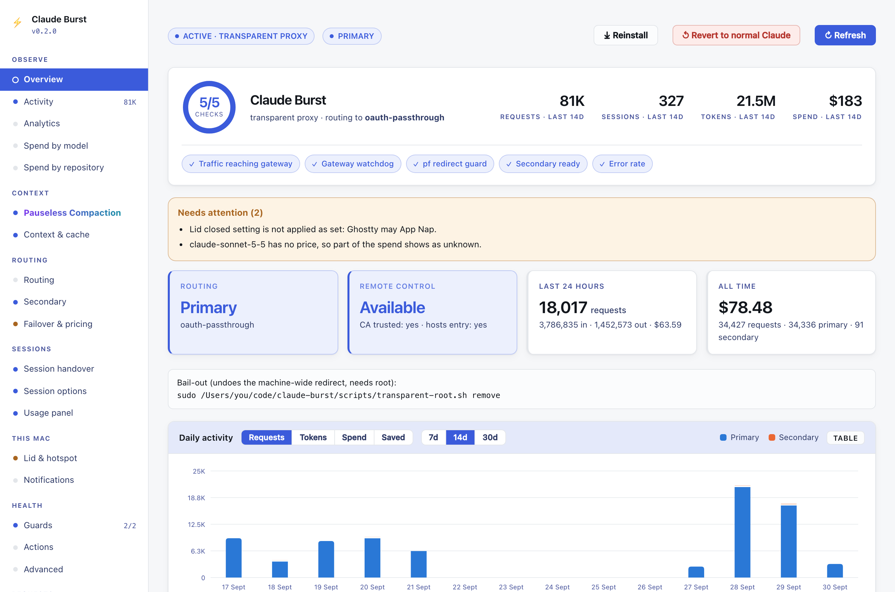Click the Traffic reaching gateway check chip
Viewport: 895px width, 592px height.
(x=241, y=164)
